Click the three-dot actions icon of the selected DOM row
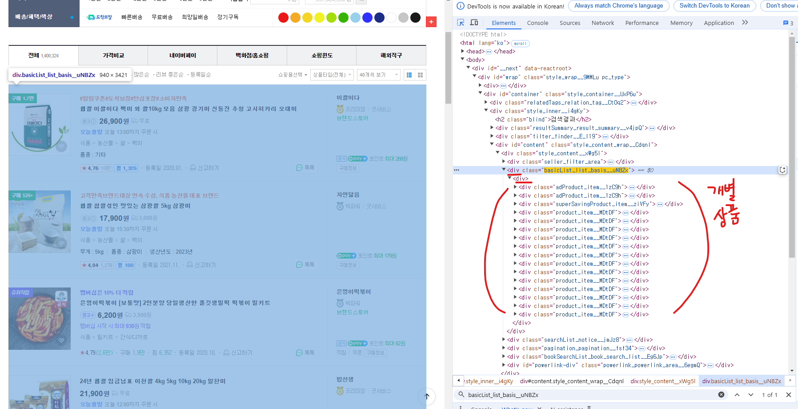The width and height of the screenshot is (798, 409). click(457, 170)
